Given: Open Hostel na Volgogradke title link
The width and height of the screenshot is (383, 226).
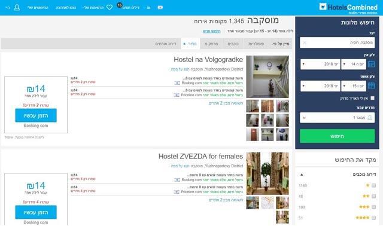Looking at the screenshot, I should point(208,60).
